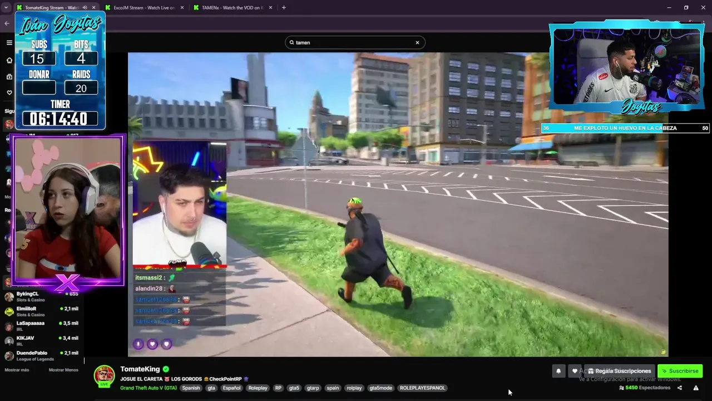Go to the home icon in the sidebar
712x401 pixels.
pyautogui.click(x=9, y=60)
